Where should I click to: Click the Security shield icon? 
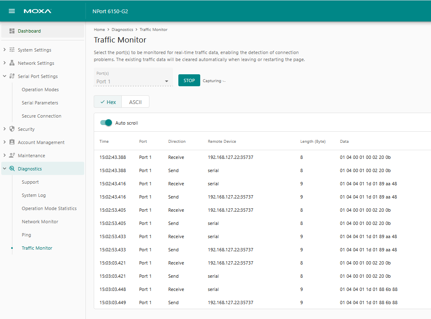[x=12, y=129]
